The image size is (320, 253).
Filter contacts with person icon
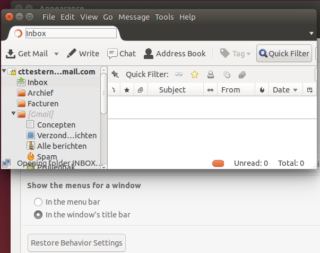211,74
